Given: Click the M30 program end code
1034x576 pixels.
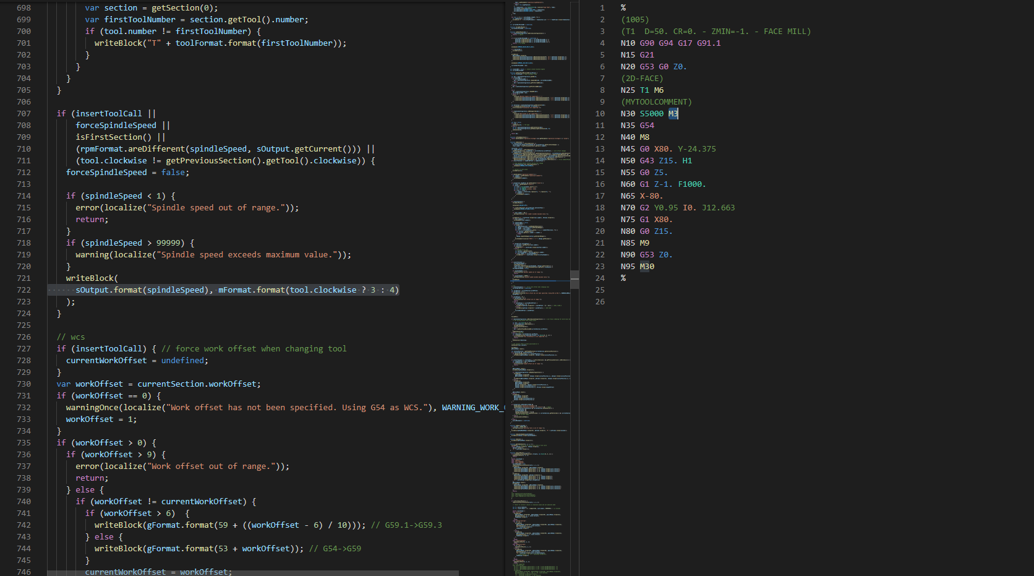Looking at the screenshot, I should [647, 267].
